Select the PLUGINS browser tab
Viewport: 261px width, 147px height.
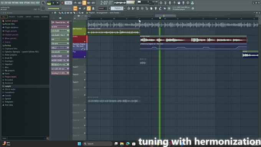tap(20, 17)
